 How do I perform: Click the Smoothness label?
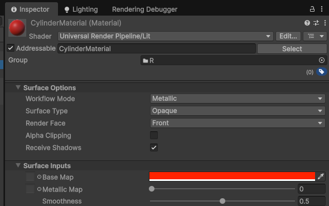(x=62, y=201)
